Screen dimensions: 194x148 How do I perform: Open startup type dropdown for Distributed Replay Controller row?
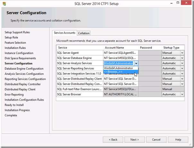coord(182,84)
